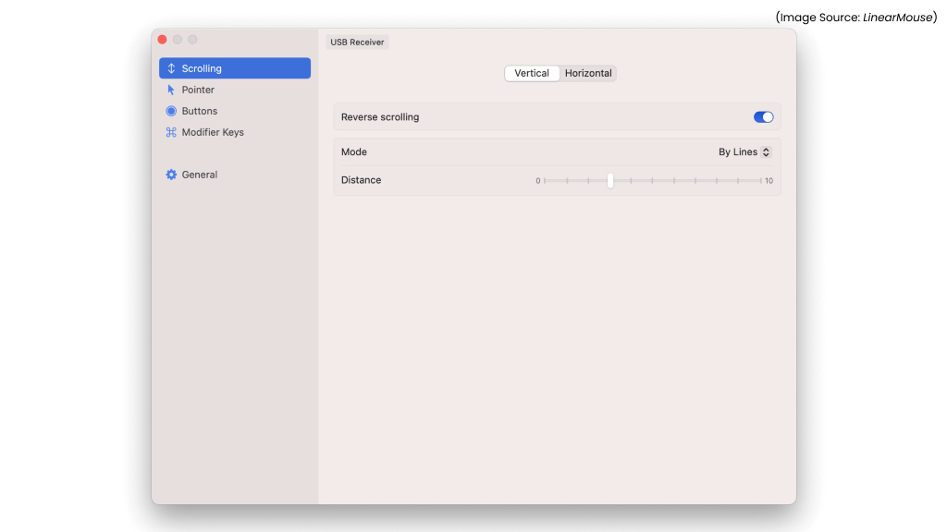Click the Pointer cursor icon
The height and width of the screenshot is (532, 947).
point(171,90)
